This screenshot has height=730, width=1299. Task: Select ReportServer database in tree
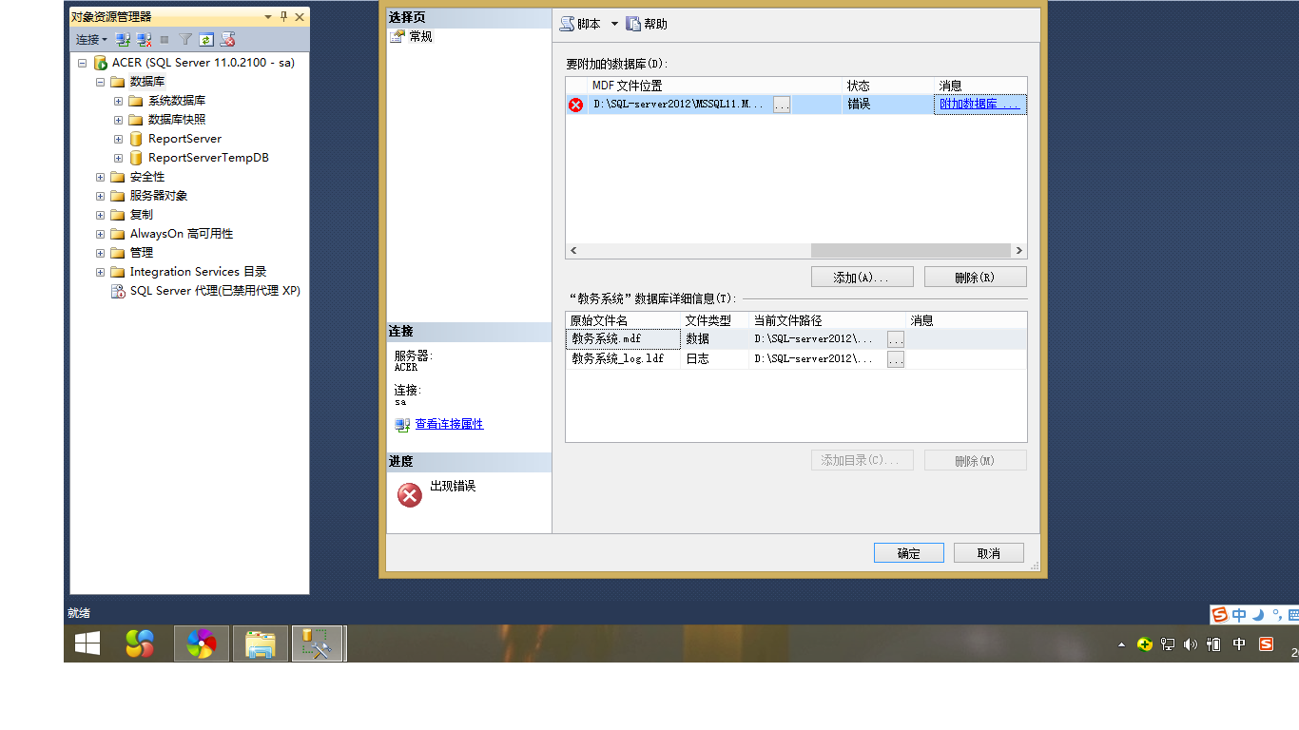point(184,139)
